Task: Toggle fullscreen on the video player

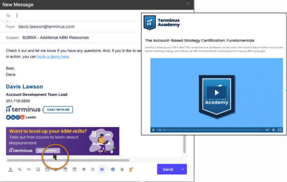Action: [280, 130]
